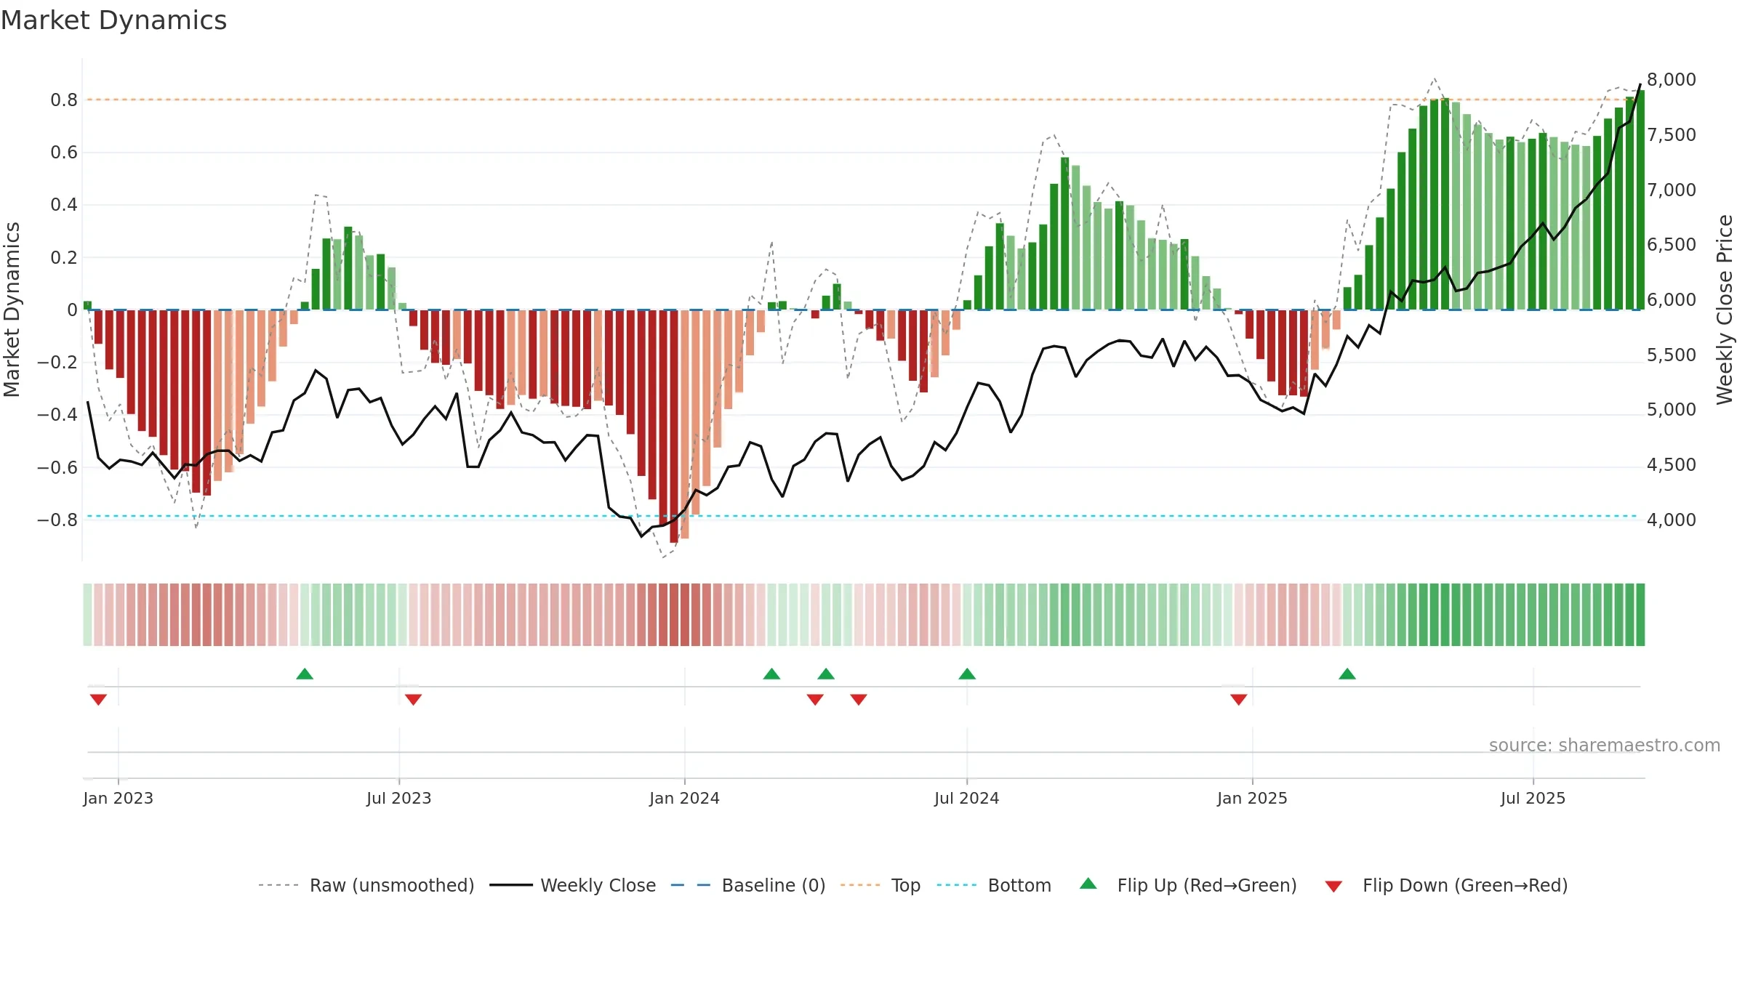
Task: Click the Jul 2023 x-axis label
Action: click(398, 798)
